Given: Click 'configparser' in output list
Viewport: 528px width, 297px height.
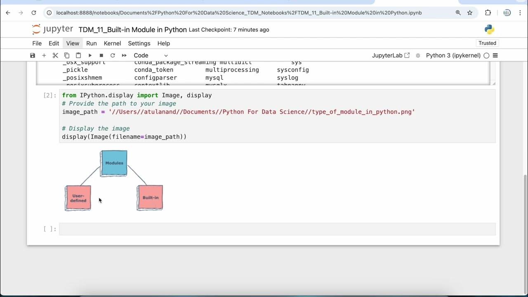Looking at the screenshot, I should pyautogui.click(x=156, y=78).
